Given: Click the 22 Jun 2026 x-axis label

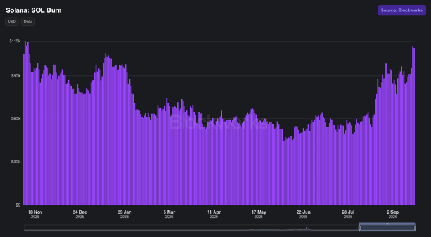Looking at the screenshot, I should pos(303,214).
